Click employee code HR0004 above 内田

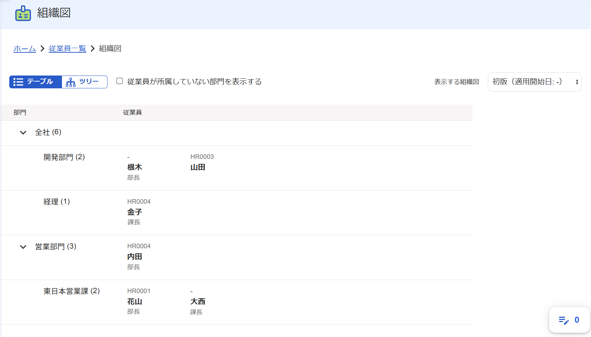tap(139, 246)
